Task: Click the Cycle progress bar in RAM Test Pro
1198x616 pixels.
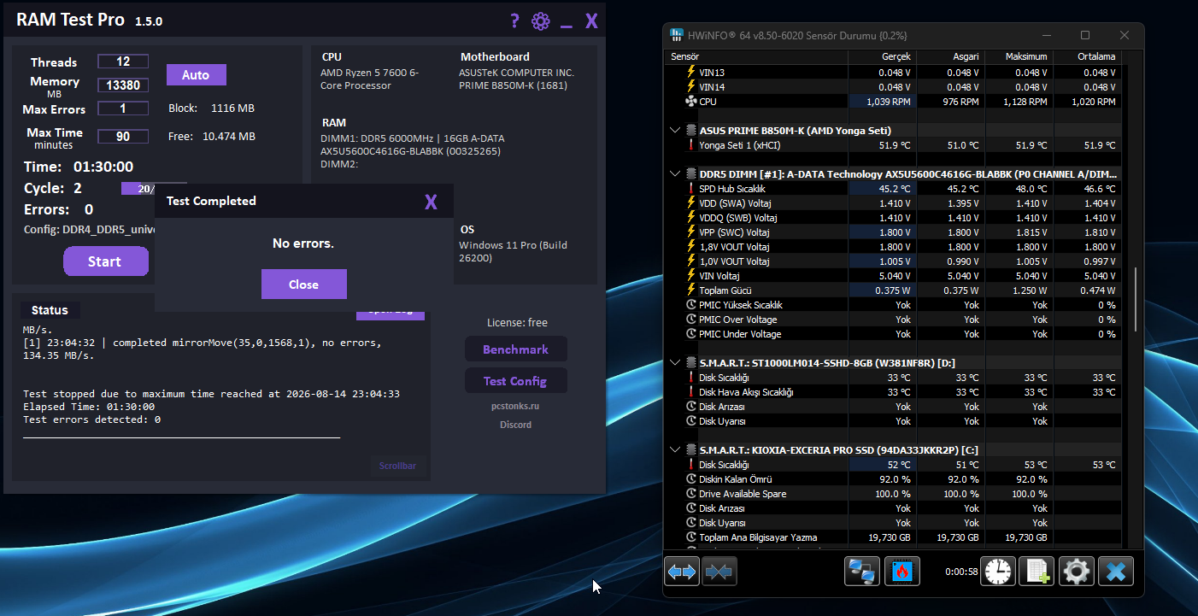Action: (x=138, y=189)
